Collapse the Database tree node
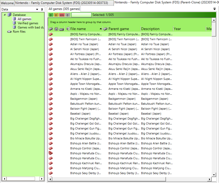This screenshot has width=219, height=183. pyautogui.click(x=5, y=15)
